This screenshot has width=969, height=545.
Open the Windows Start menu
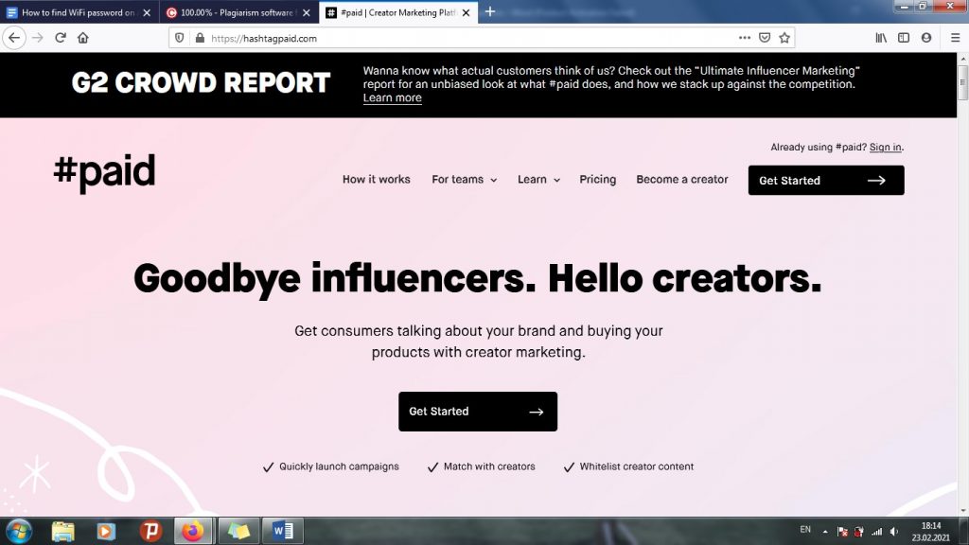19,531
